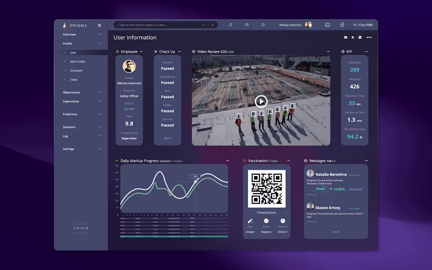Click the See All link under Messages
This screenshot has height=270, width=432.
336,232
